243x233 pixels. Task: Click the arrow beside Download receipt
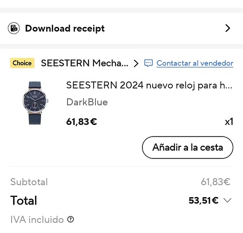point(228,28)
